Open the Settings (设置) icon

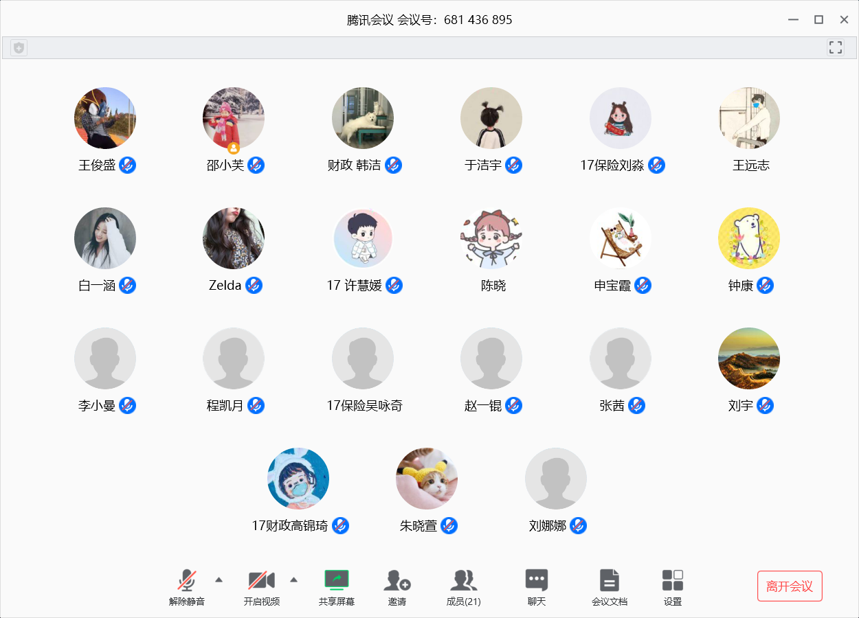coord(672,580)
